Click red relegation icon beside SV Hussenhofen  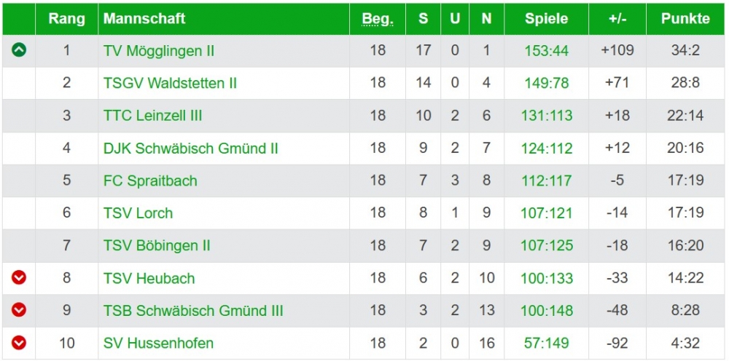(x=19, y=343)
